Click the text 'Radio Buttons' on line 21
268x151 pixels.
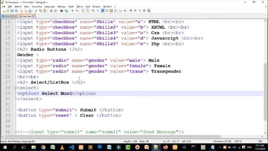point(49,49)
